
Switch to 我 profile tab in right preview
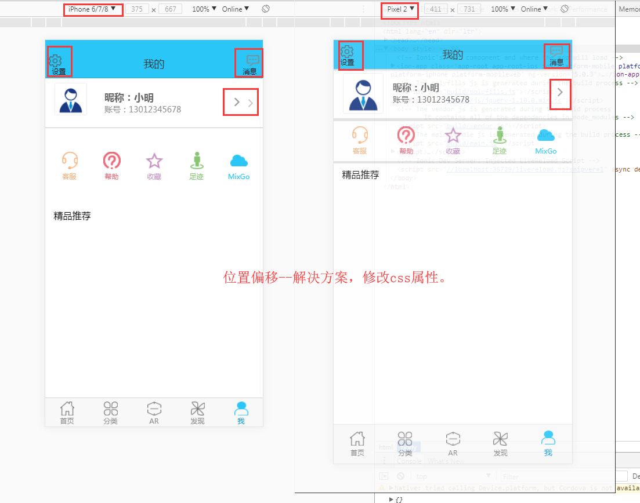click(x=548, y=443)
